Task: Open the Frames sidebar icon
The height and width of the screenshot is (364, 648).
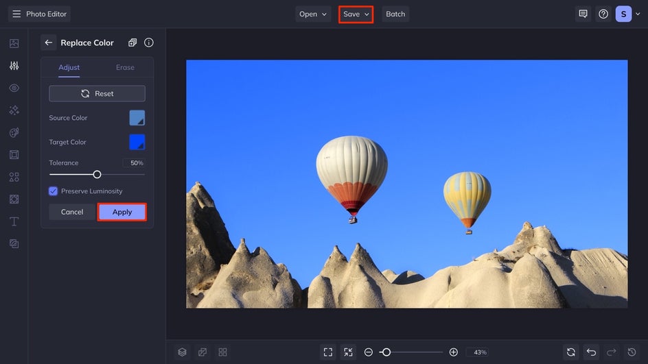Action: [x=14, y=155]
